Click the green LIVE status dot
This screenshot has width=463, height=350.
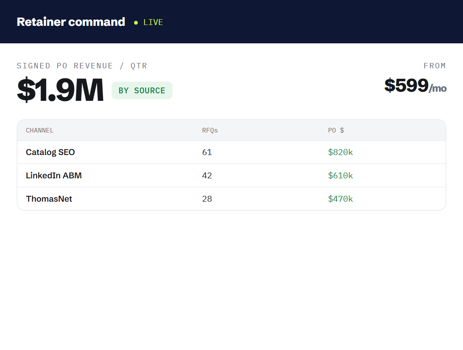(136, 22)
